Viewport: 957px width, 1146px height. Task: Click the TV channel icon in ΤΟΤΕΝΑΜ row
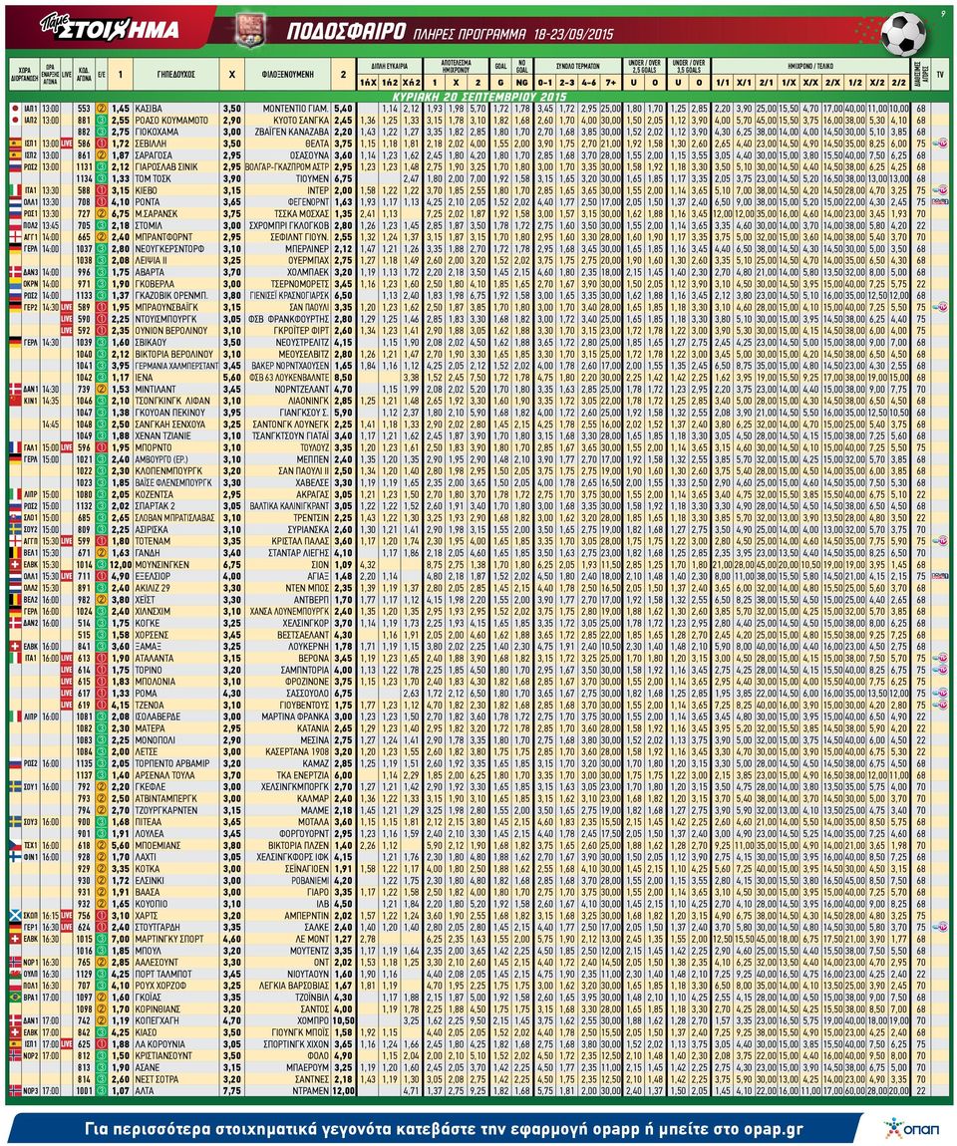click(x=939, y=541)
